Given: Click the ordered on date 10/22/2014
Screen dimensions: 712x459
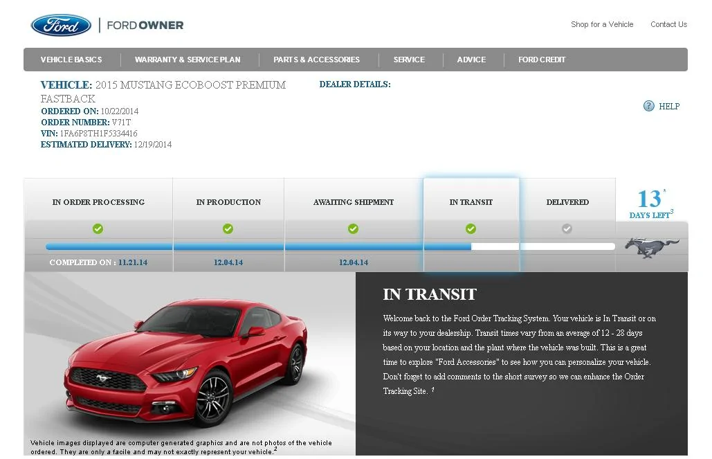Looking at the screenshot, I should (x=120, y=111).
